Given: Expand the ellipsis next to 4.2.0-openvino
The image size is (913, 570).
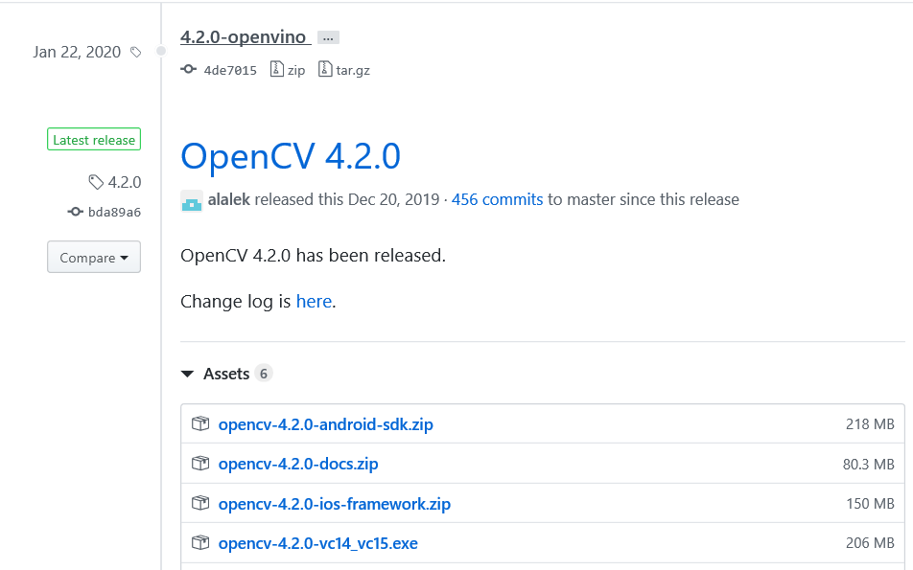Looking at the screenshot, I should [x=328, y=38].
